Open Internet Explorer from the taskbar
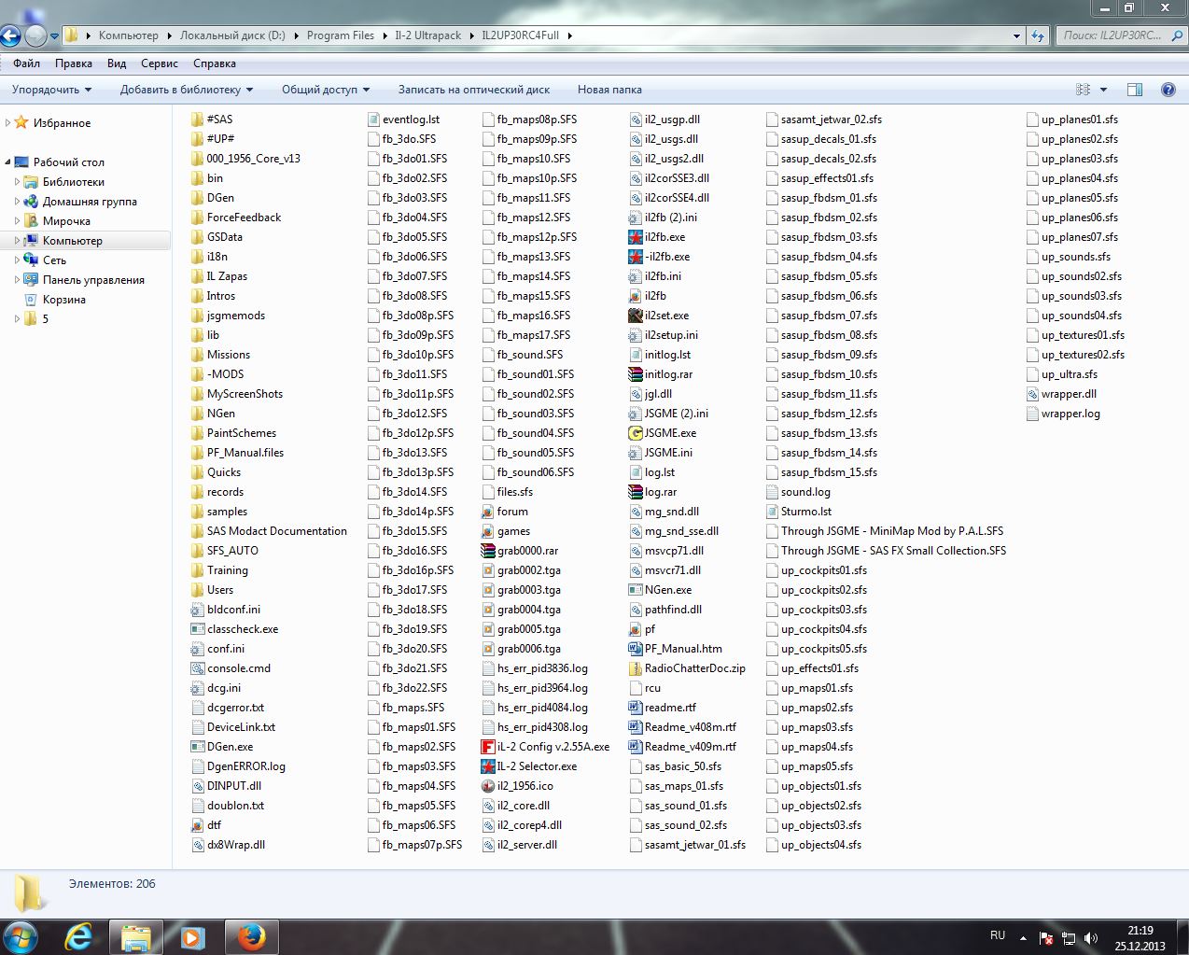This screenshot has height=955, width=1189. click(78, 936)
